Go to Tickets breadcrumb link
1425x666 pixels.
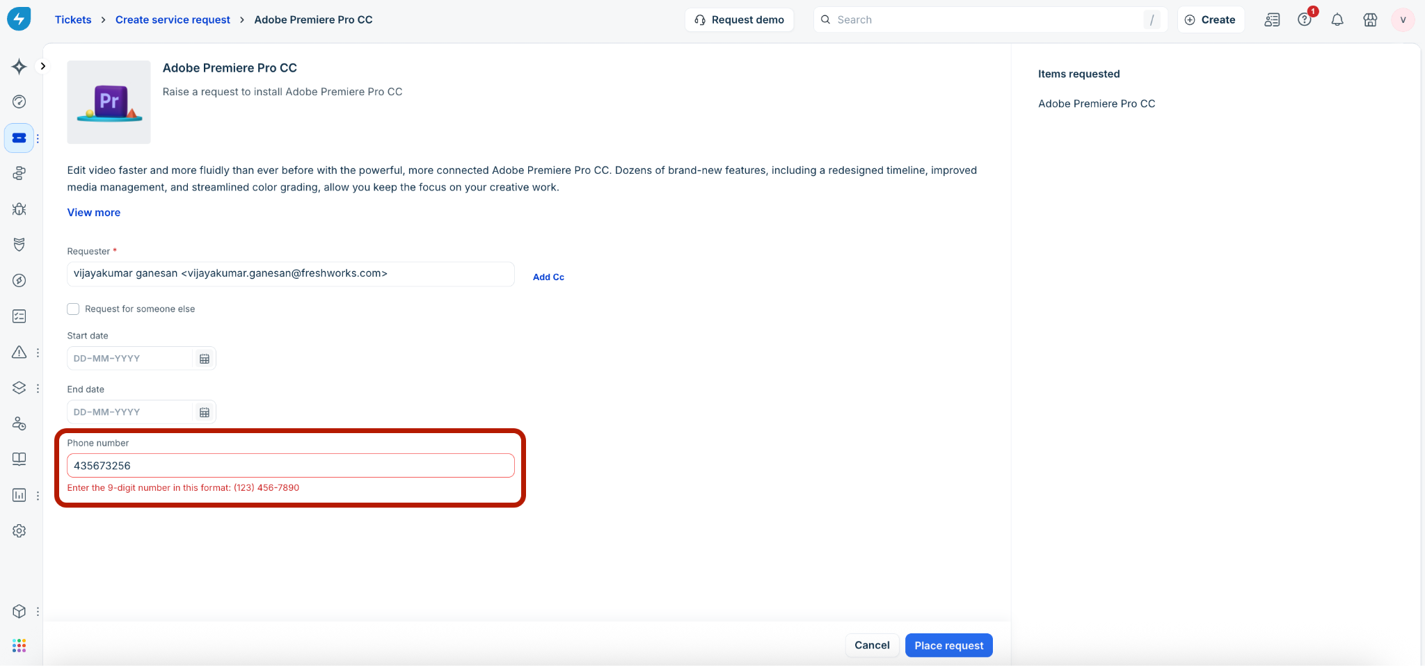pos(73,19)
